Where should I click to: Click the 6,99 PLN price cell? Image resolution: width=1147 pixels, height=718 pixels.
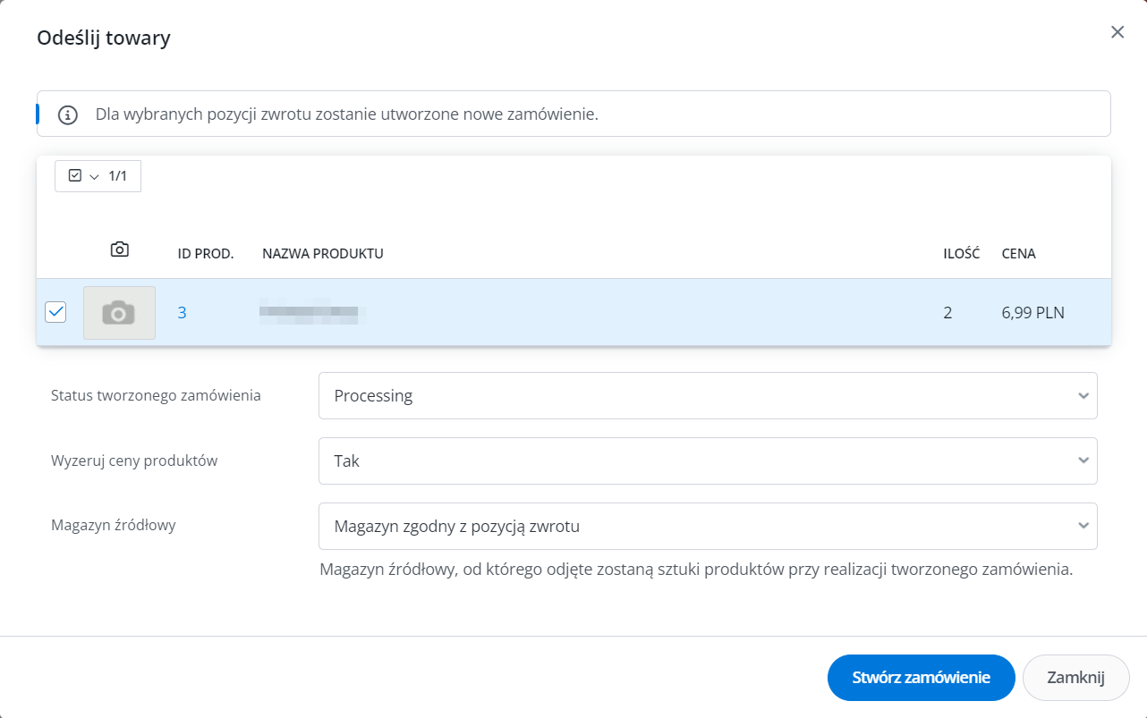pyautogui.click(x=1033, y=313)
